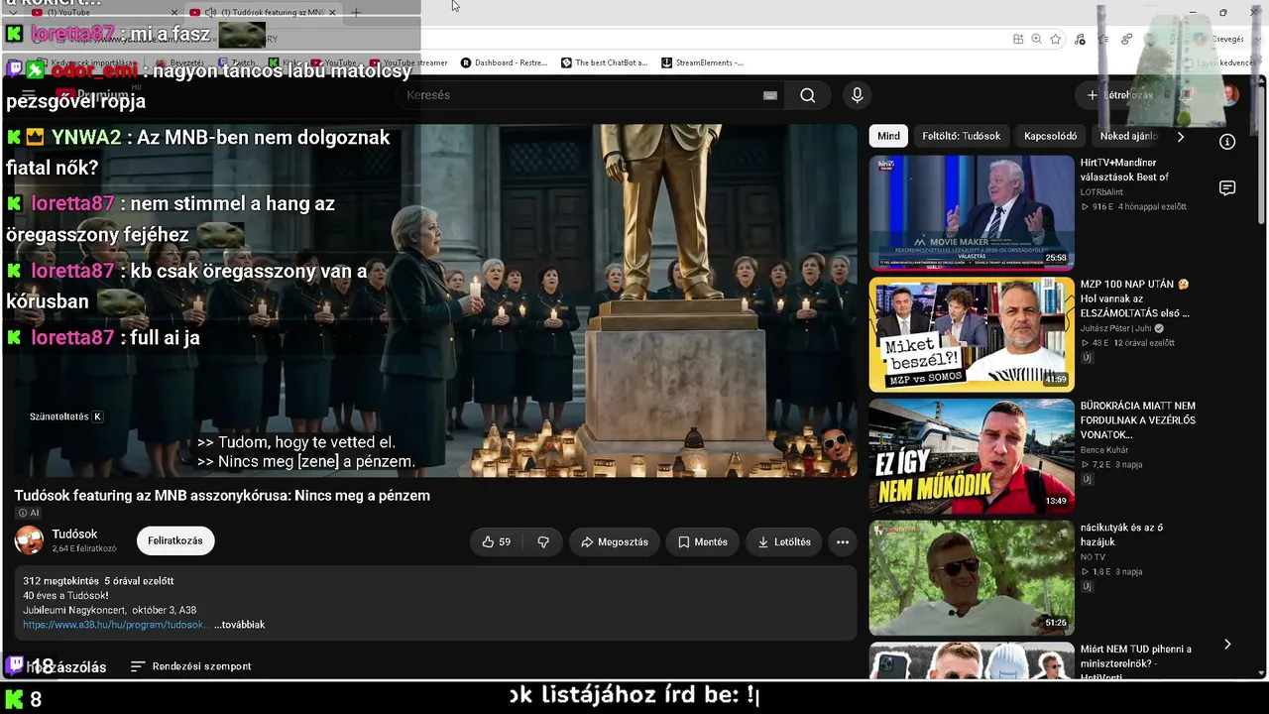Click the browser bookmark star icon

[x=1056, y=39]
